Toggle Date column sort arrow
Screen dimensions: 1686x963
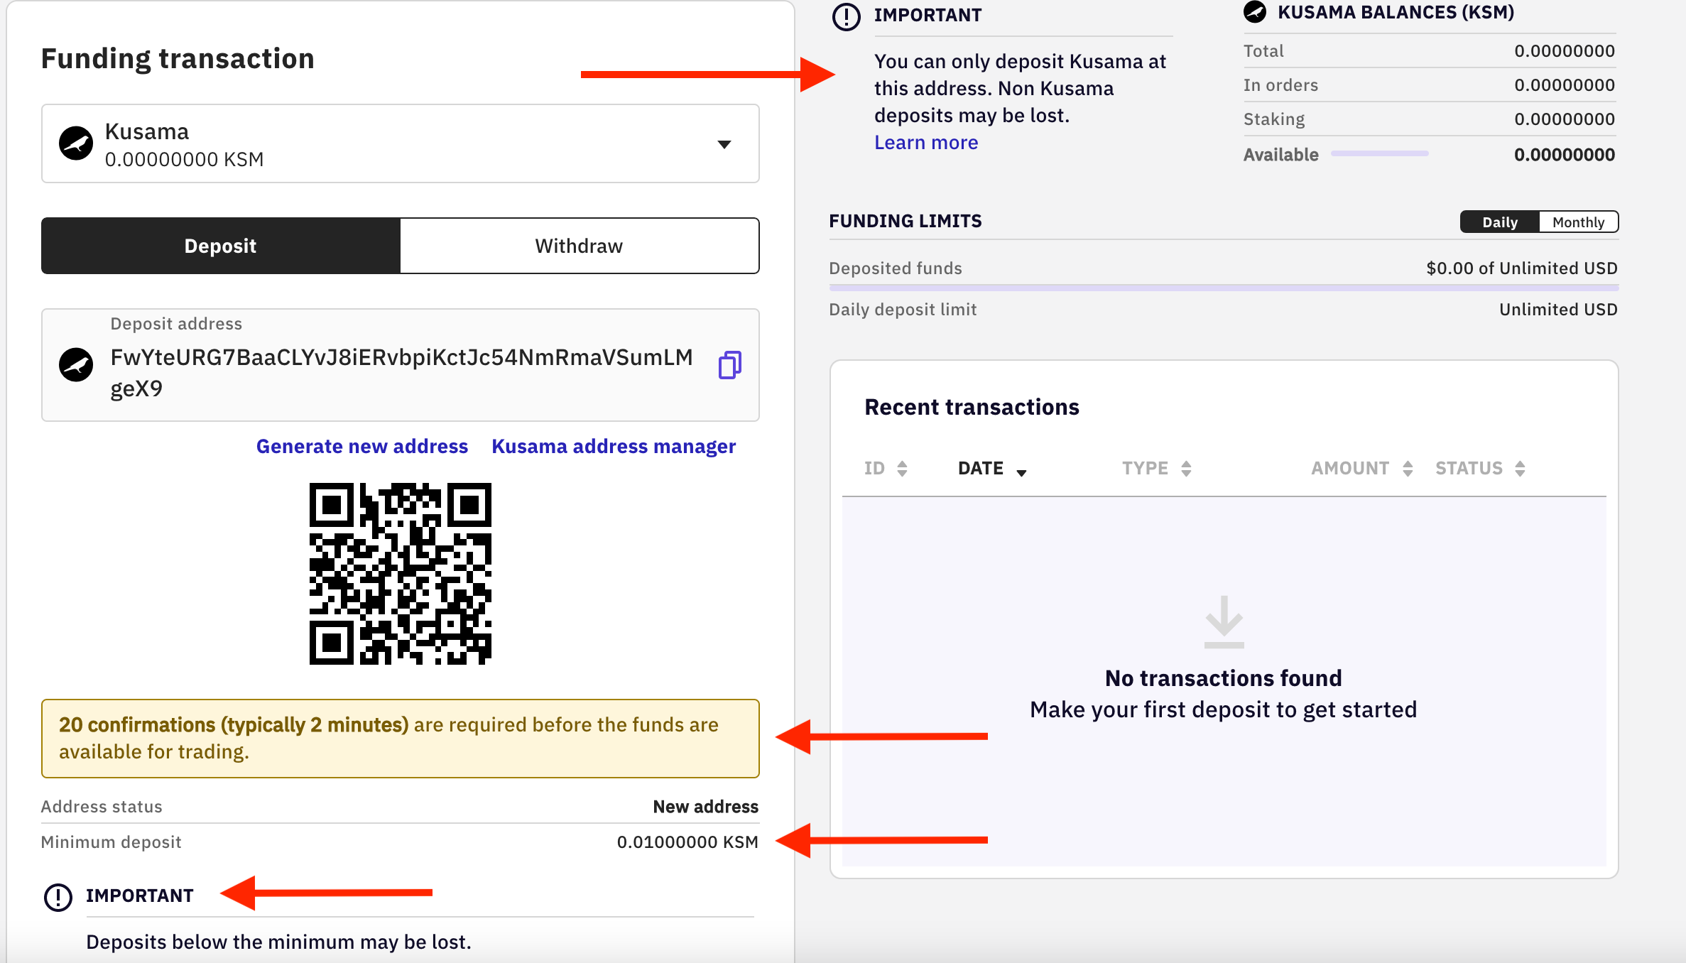(x=1021, y=473)
